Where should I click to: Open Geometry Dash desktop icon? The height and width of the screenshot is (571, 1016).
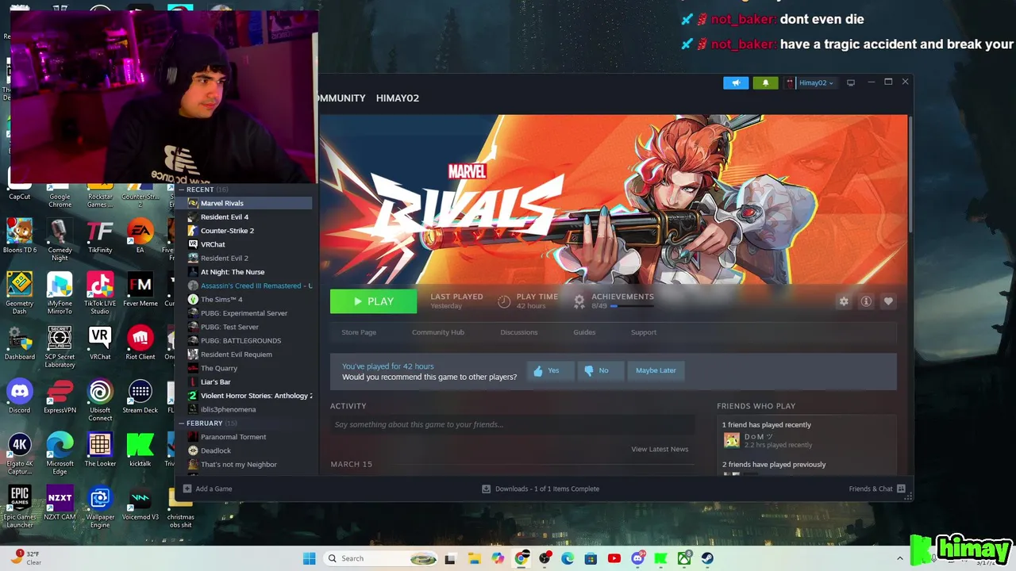click(x=20, y=293)
